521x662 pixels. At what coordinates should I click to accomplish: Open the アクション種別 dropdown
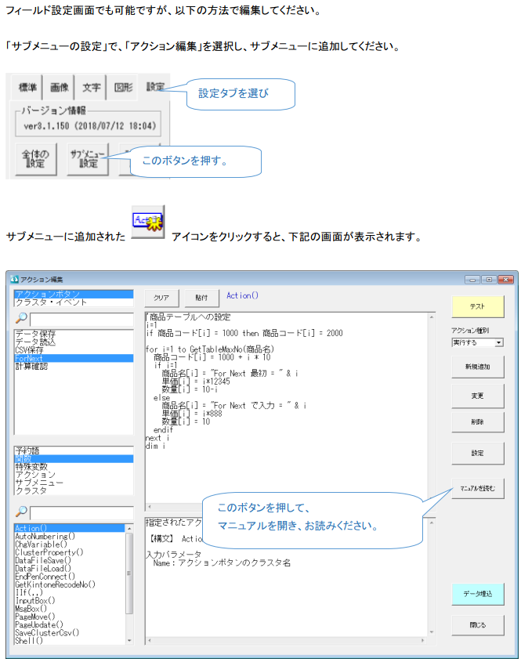click(x=499, y=342)
